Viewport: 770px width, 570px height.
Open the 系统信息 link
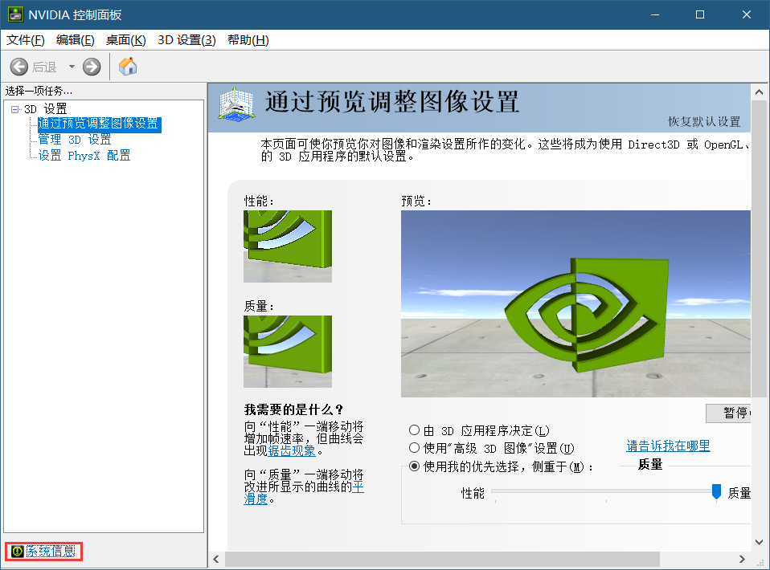click(x=51, y=552)
